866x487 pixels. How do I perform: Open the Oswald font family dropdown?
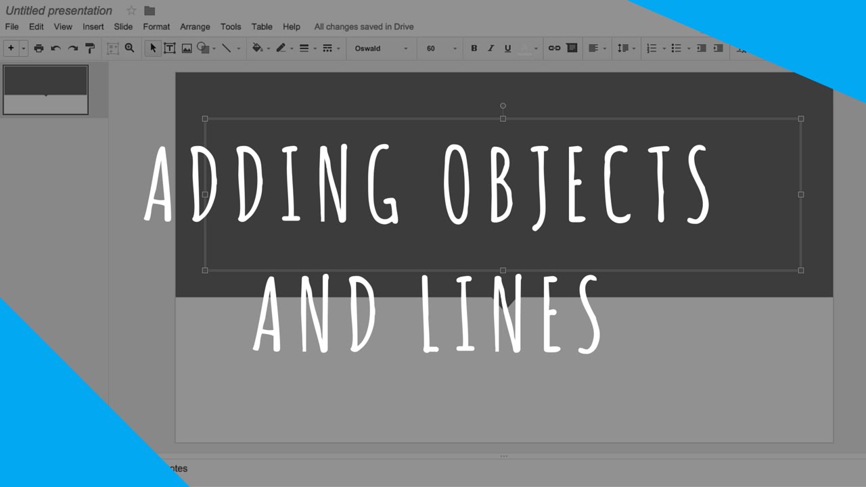click(x=382, y=49)
